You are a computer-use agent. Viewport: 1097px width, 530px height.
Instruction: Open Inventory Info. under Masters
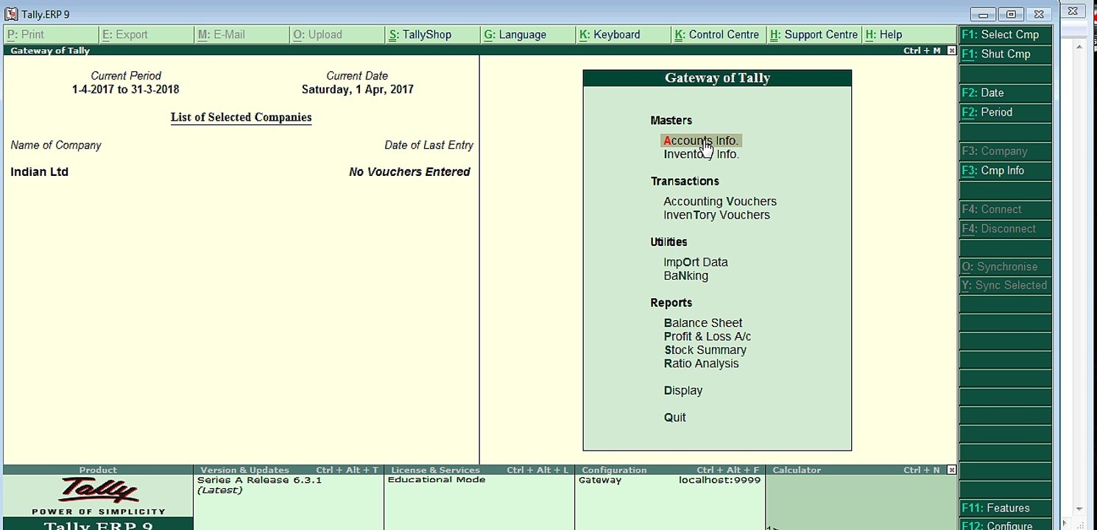[x=701, y=155]
